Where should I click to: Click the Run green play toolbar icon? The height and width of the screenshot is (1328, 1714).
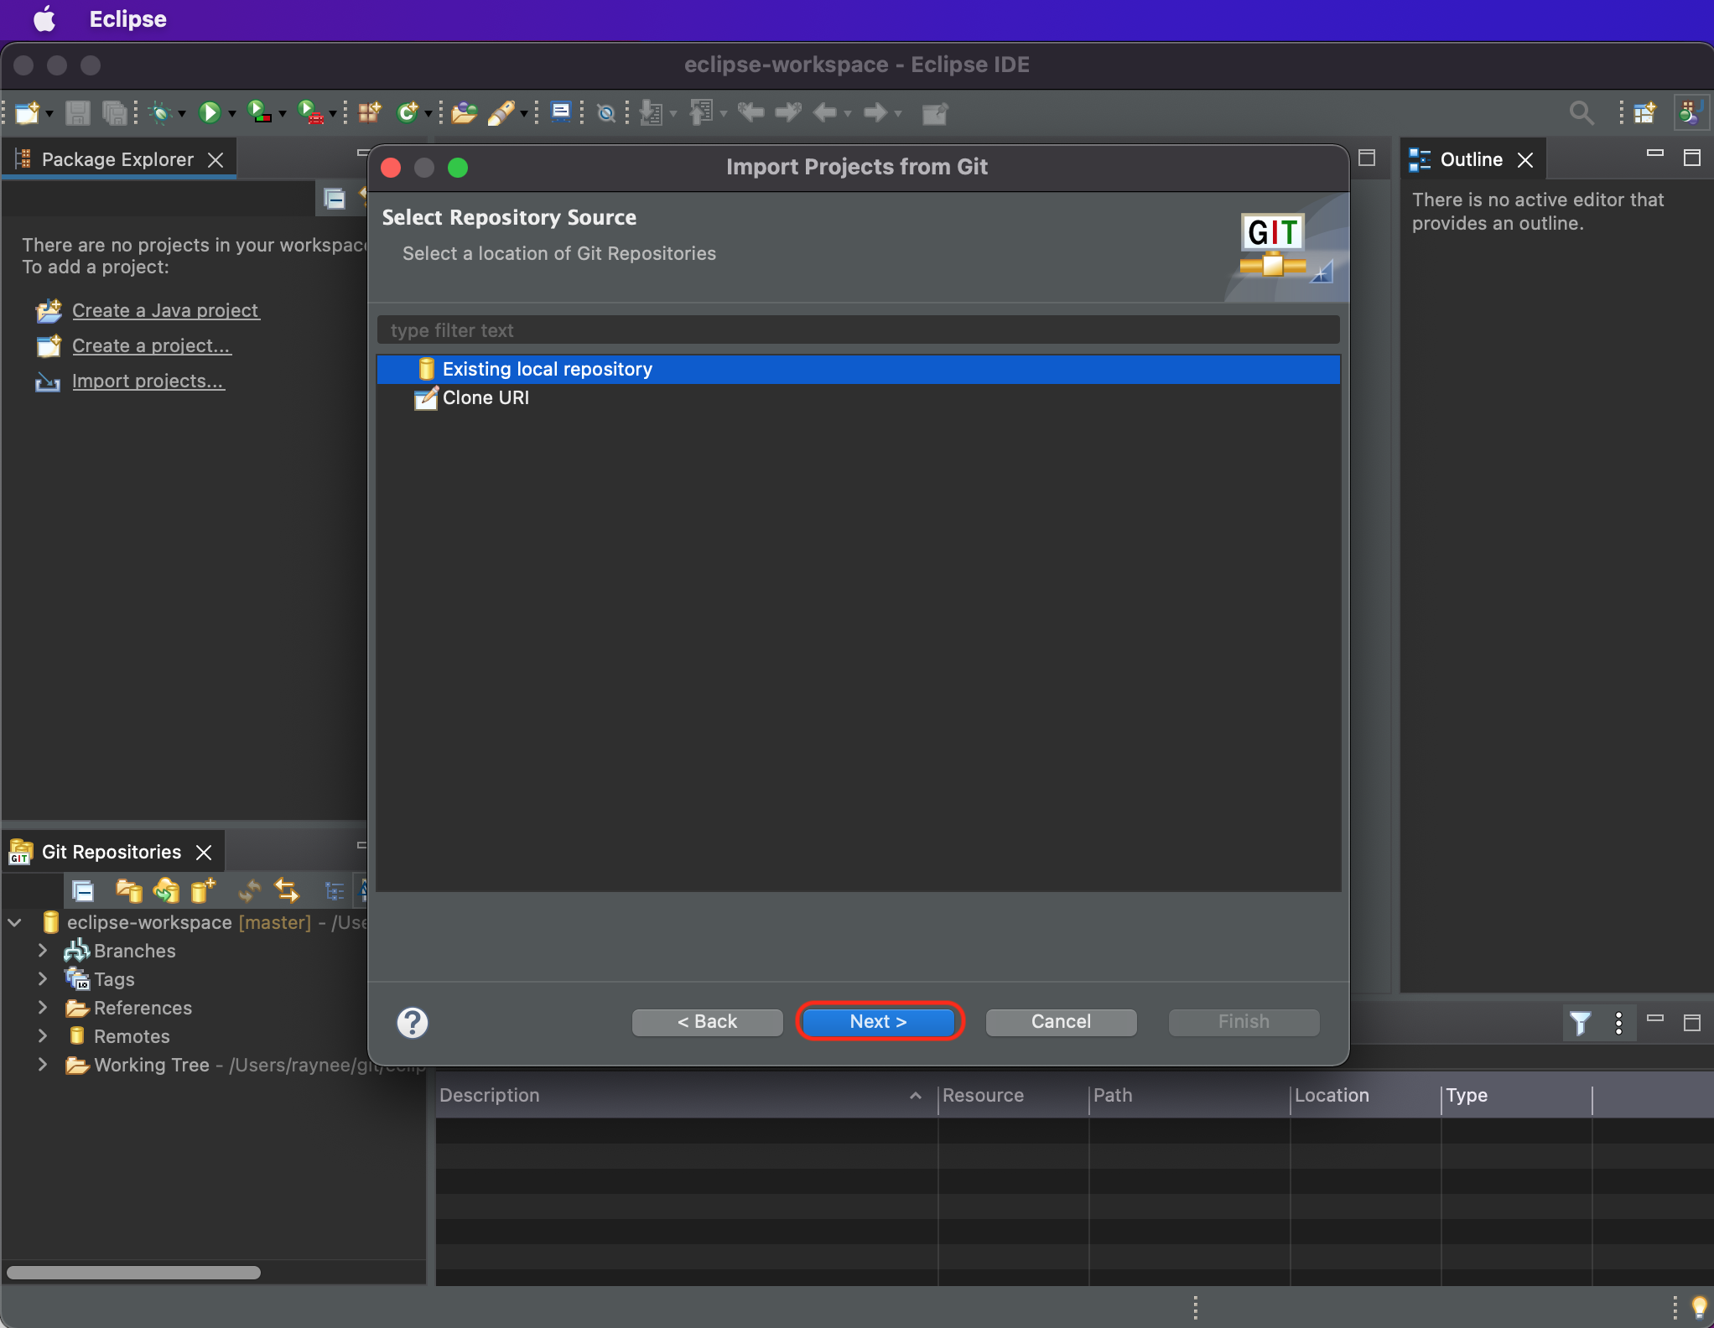click(209, 112)
